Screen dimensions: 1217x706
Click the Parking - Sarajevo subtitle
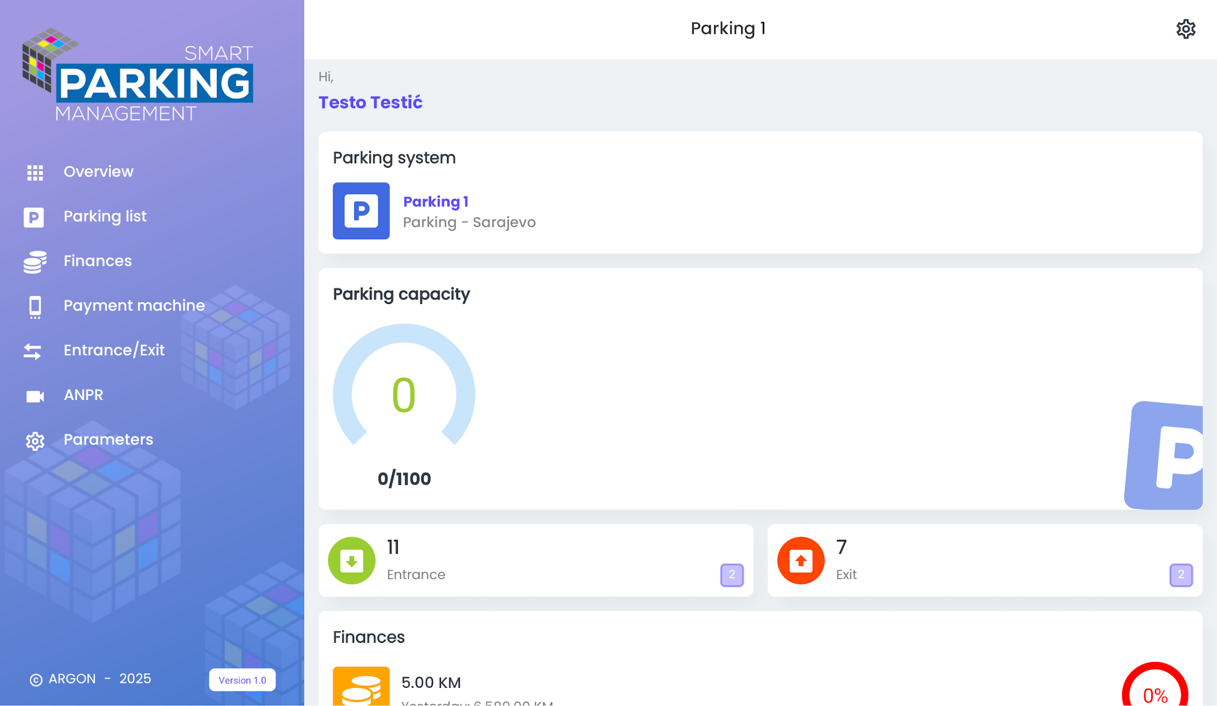469,223
